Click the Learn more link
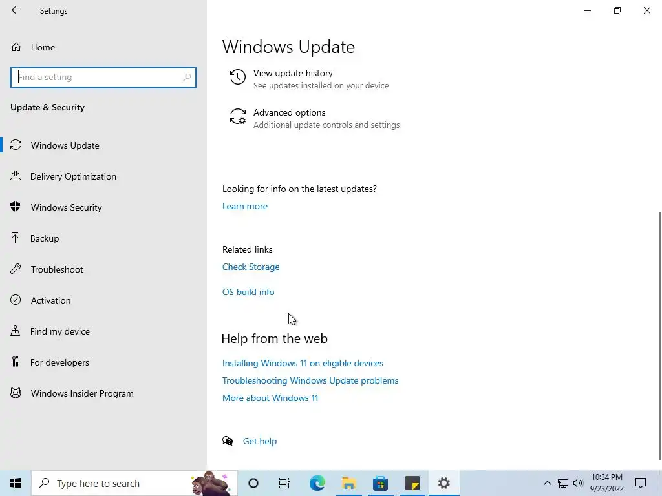Screen dimensions: 662x496 pos(245,206)
